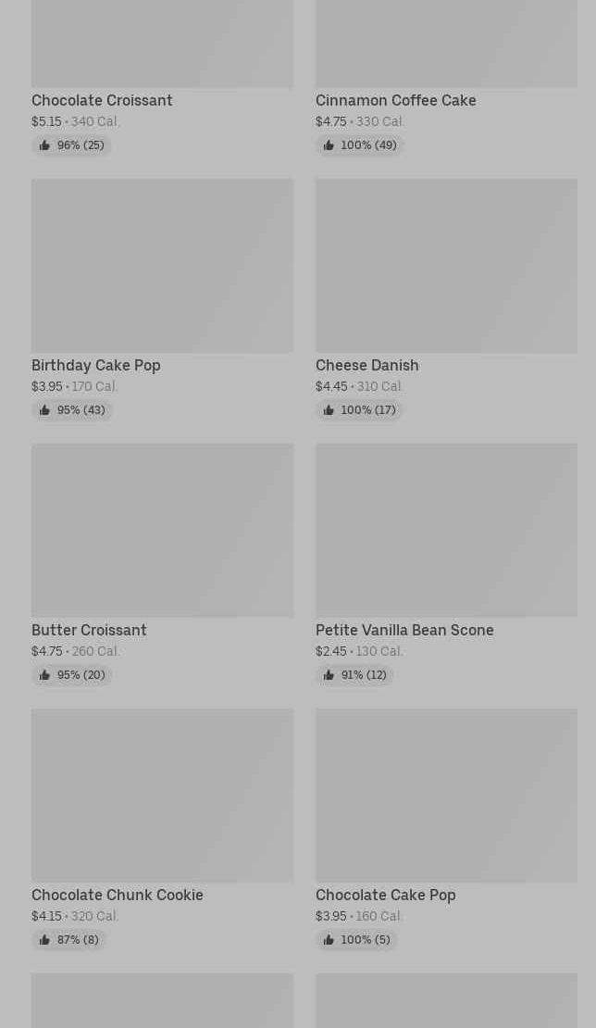This screenshot has height=1028, width=596.
Task: Click the Petite Vanilla Bean Scone image
Action: 446,530
